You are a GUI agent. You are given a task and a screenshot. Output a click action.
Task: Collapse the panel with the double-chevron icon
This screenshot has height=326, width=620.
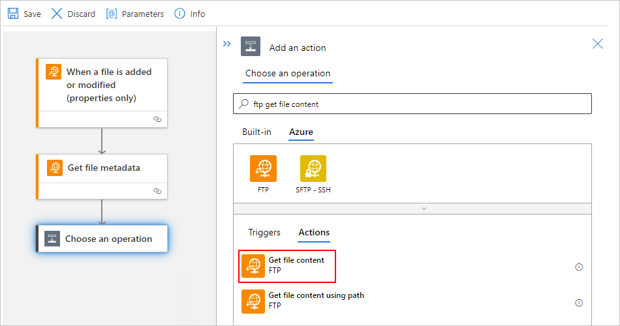pos(226,44)
